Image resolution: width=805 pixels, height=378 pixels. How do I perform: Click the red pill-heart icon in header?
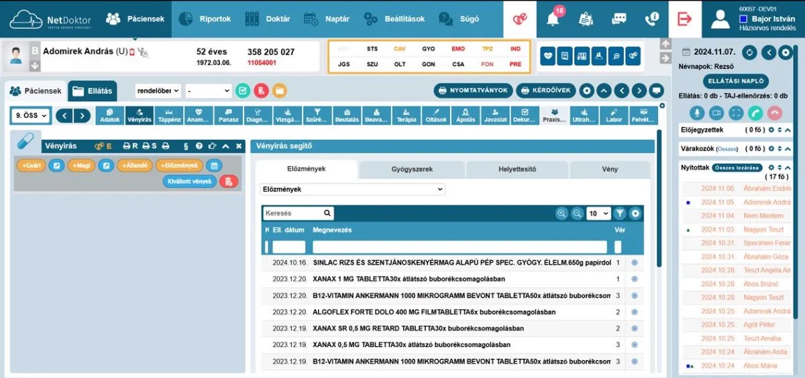520,19
